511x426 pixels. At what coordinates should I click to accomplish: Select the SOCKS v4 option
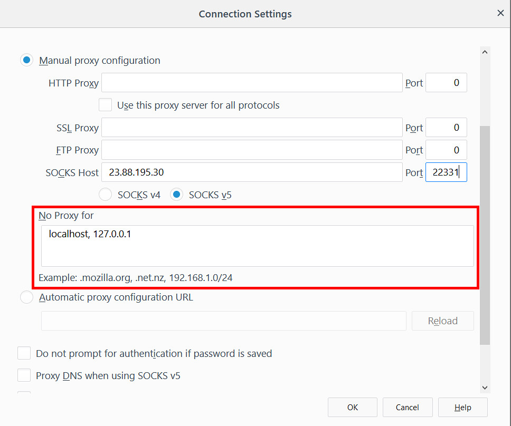click(105, 195)
